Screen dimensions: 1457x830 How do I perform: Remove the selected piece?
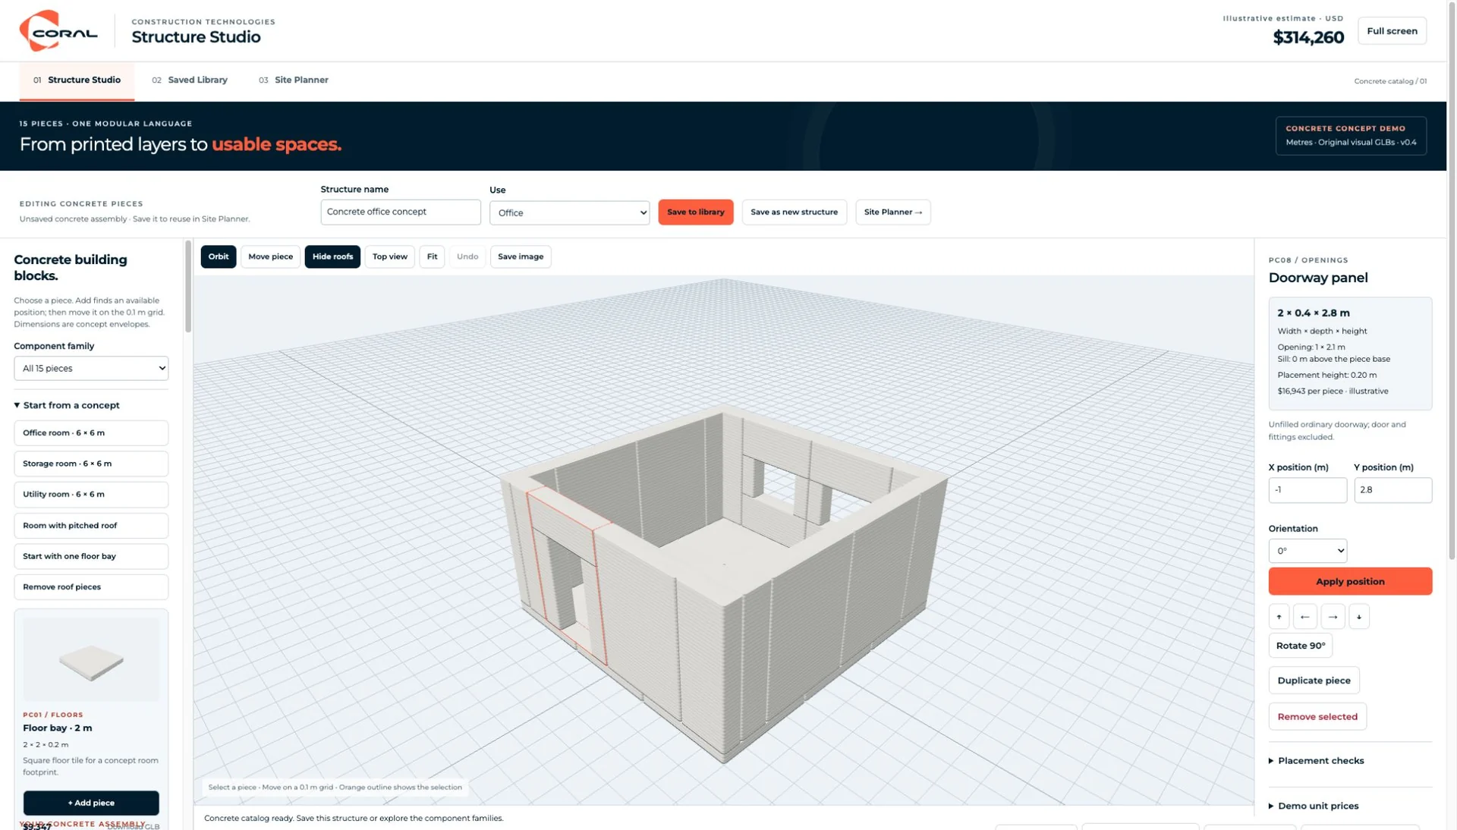[1317, 716]
